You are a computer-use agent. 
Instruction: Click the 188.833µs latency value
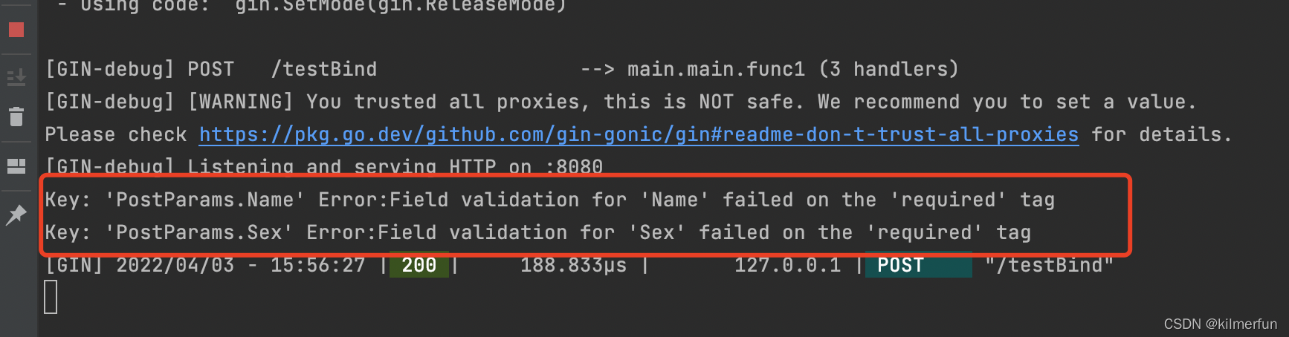(573, 266)
